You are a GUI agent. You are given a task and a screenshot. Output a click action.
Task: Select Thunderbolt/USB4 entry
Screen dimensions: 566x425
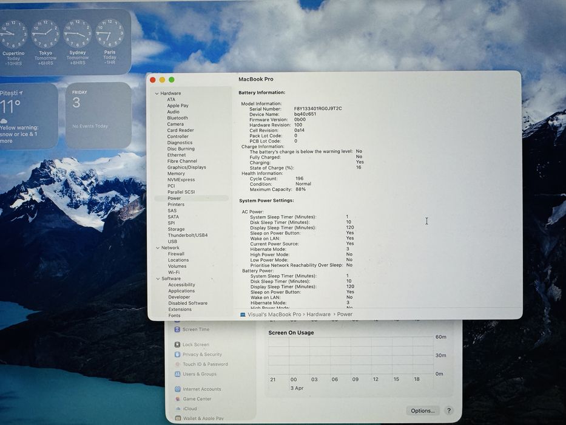[x=187, y=236]
